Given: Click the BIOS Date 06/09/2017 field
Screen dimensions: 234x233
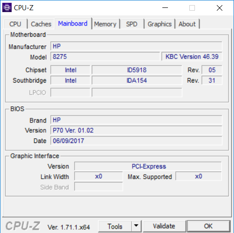Looking at the screenshot, I should pos(136,141).
